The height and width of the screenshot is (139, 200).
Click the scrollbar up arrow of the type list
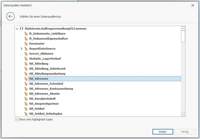(x=183, y=28)
